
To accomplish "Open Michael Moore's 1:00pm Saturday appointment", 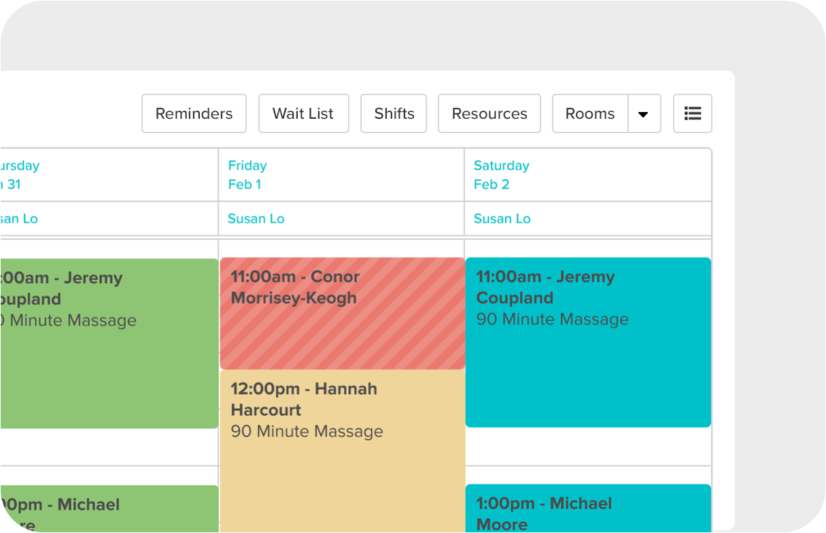I will pos(587,513).
